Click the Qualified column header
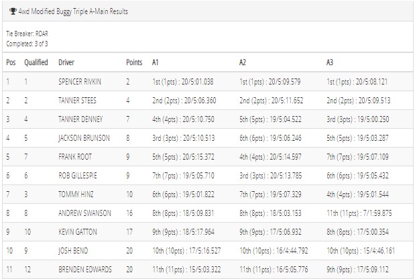 36,62
